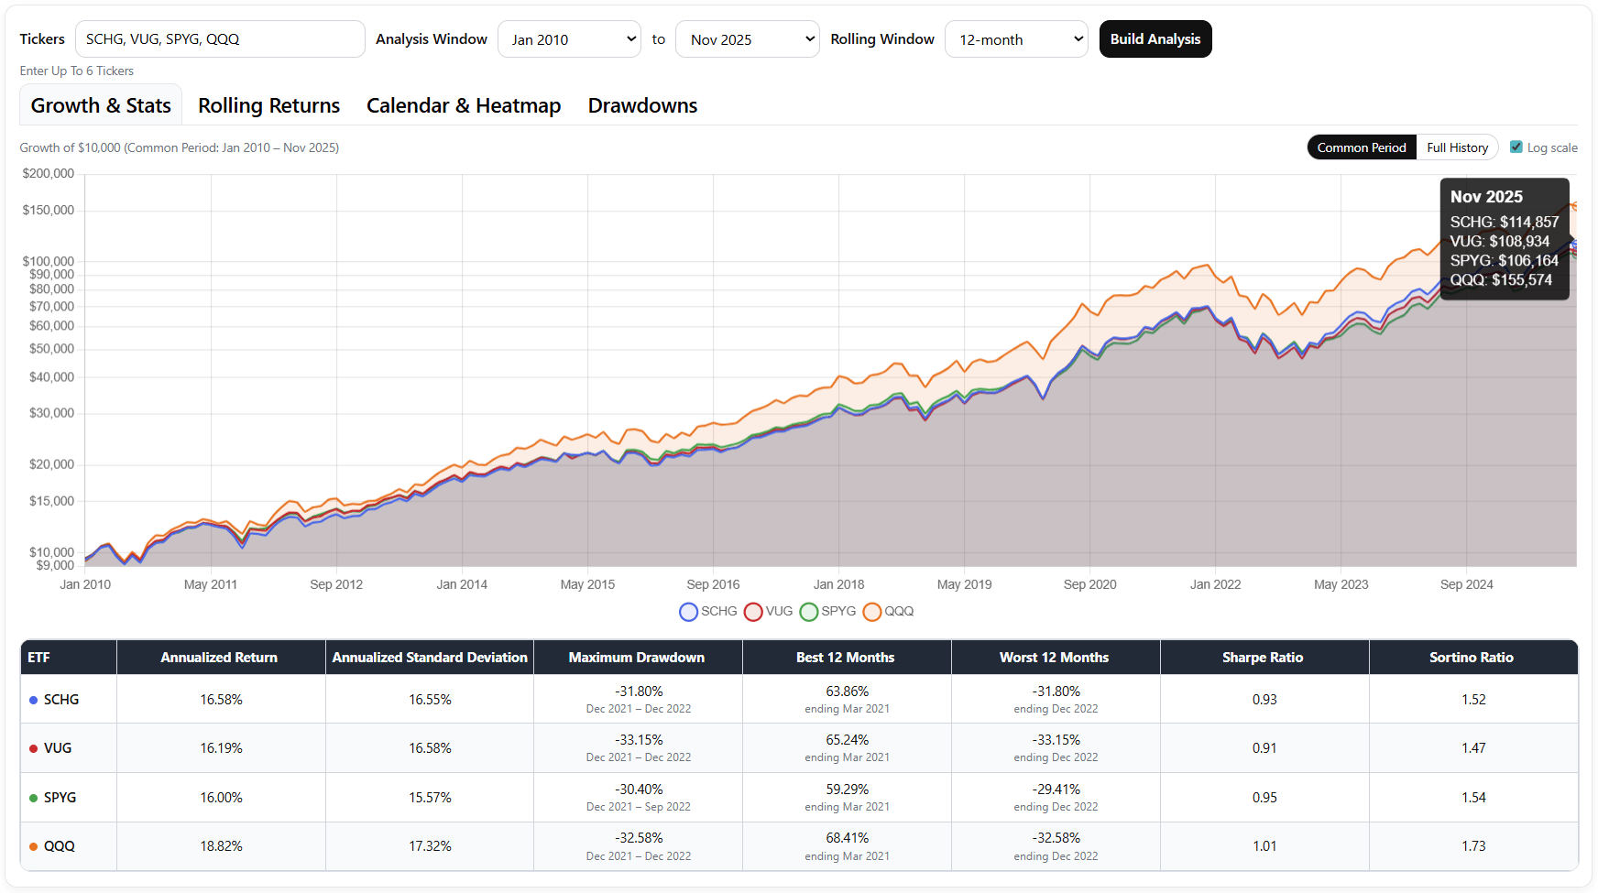Click the blue dot beside SCHG in the table

coord(32,699)
